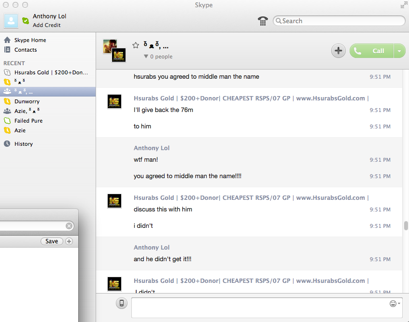The height and width of the screenshot is (322, 409).
Task: Click the Save button in the panel
Action: click(52, 241)
